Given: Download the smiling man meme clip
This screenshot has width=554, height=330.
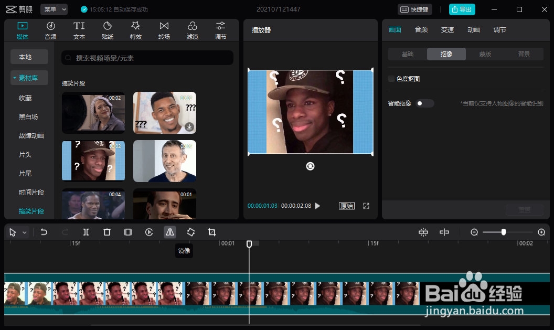Looking at the screenshot, I should (189, 126).
